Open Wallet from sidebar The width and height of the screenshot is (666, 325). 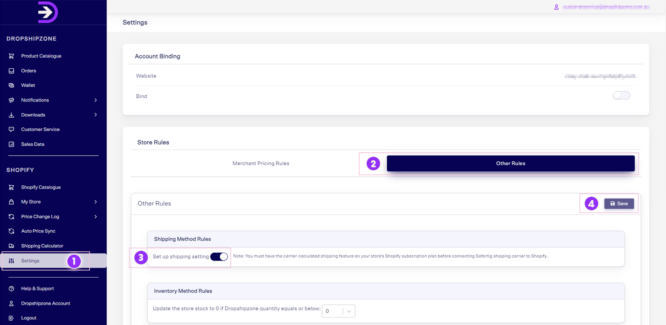tap(28, 85)
